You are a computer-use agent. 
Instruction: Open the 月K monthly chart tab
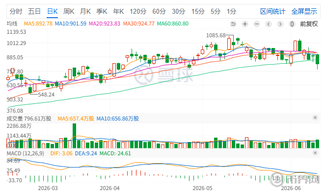(85, 11)
